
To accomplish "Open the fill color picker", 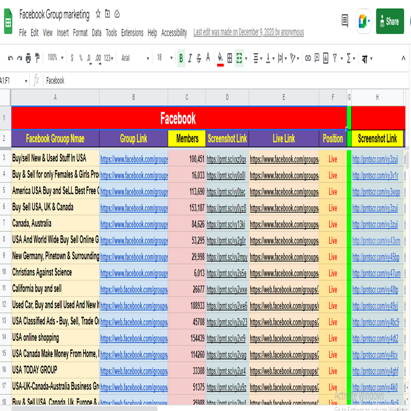I will [x=220, y=59].
